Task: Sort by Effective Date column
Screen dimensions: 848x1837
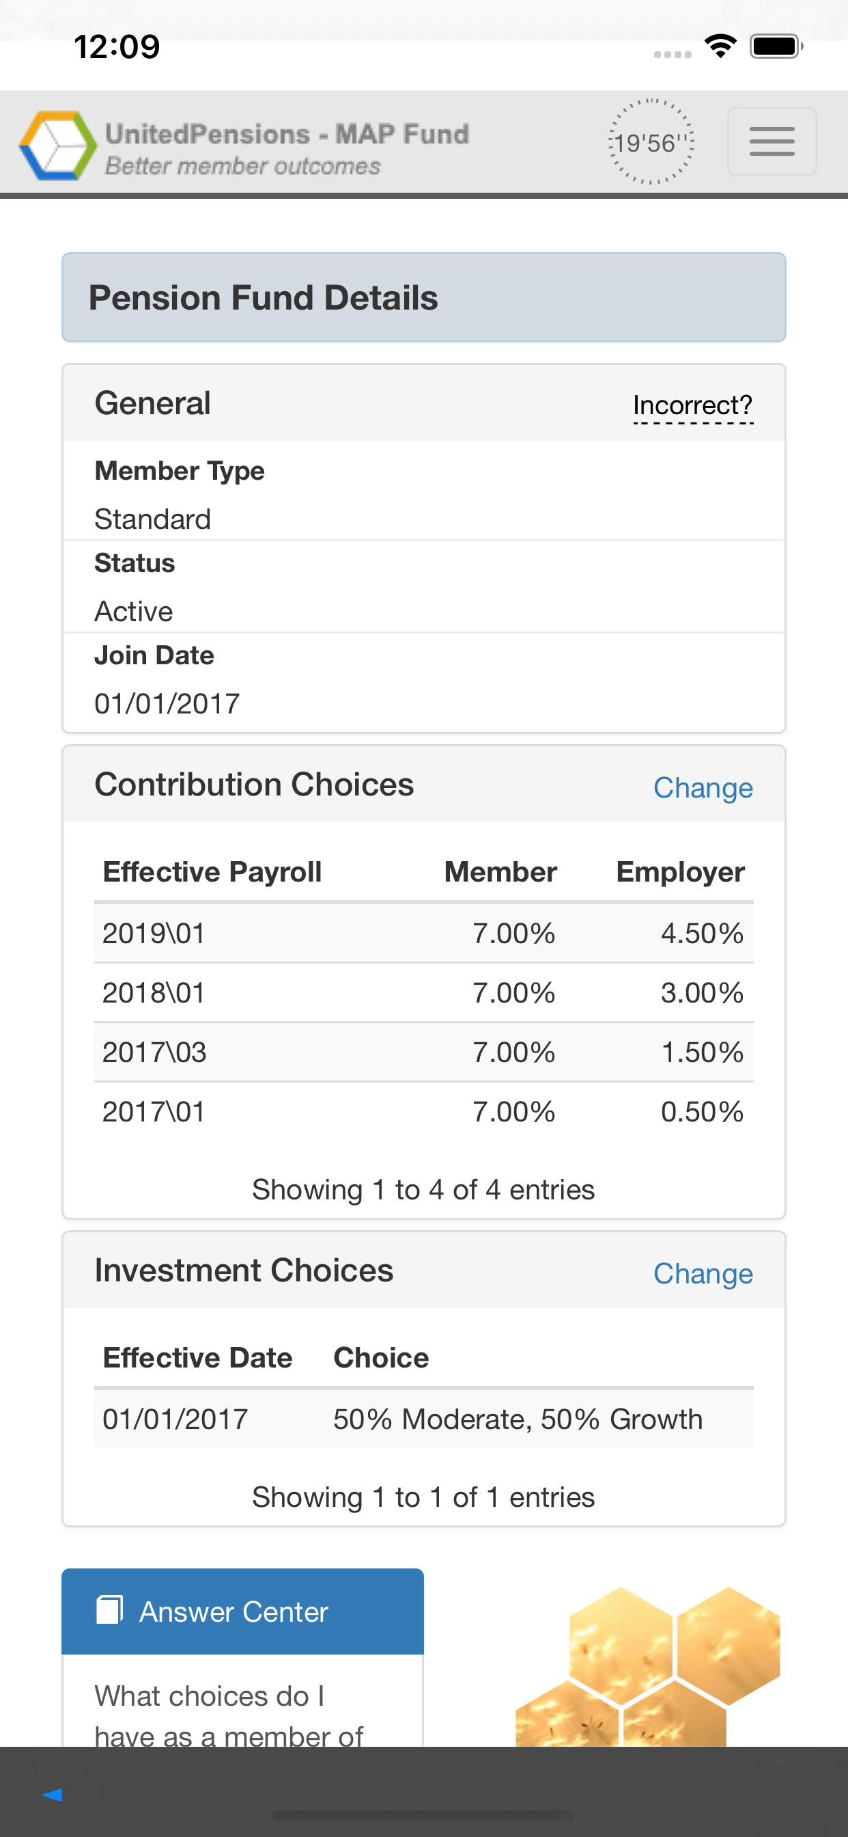Action: (197, 1357)
